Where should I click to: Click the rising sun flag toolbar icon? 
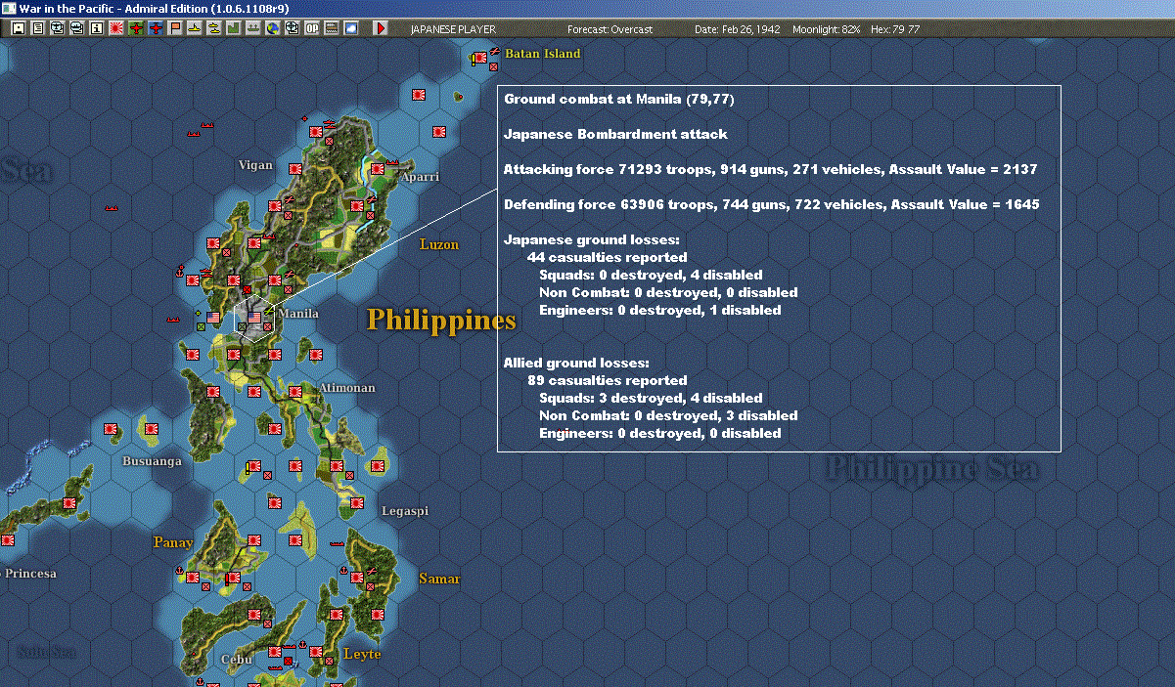point(116,28)
